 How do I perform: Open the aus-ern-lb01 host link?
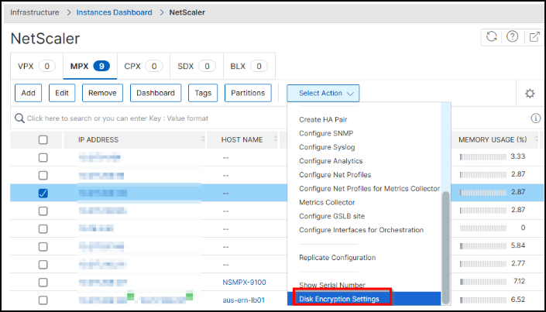[244, 300]
